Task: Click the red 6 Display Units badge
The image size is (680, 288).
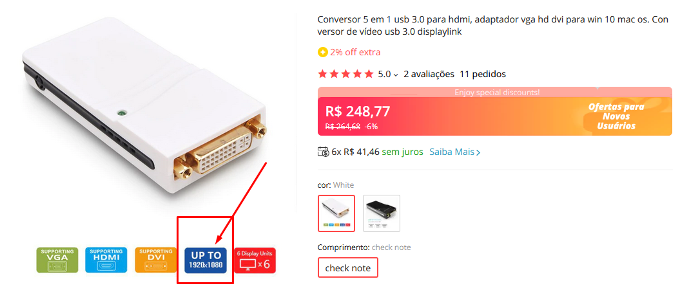Action: click(255, 260)
